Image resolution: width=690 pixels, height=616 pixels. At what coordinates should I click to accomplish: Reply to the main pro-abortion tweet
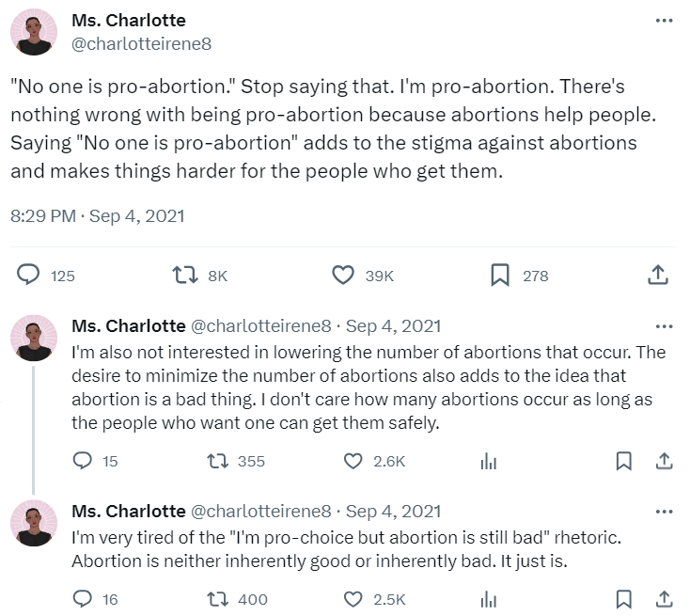(x=29, y=276)
